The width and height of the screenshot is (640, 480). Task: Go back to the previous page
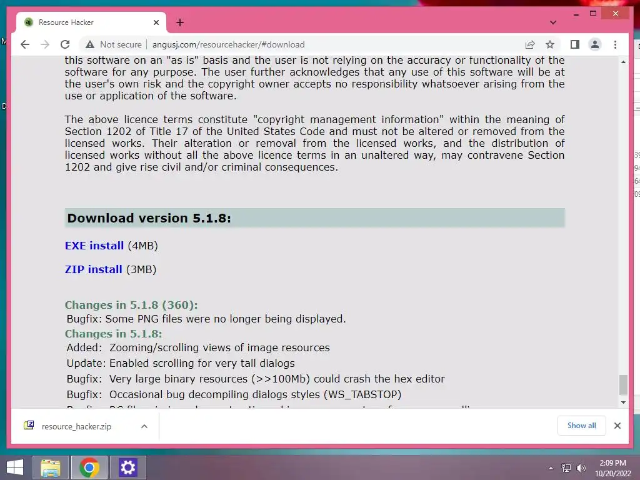[x=25, y=44]
